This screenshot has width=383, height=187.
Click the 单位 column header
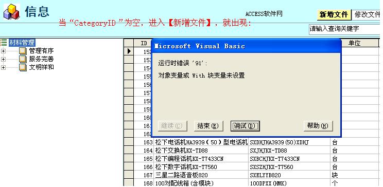354,43
